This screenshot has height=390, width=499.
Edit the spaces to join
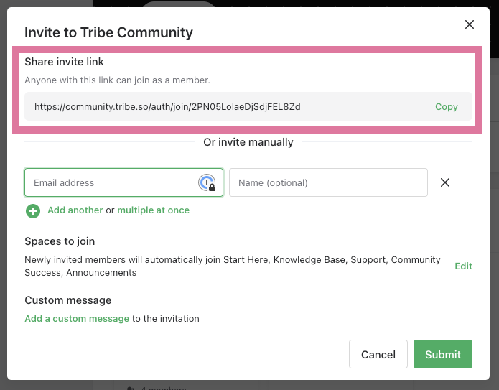[463, 266]
